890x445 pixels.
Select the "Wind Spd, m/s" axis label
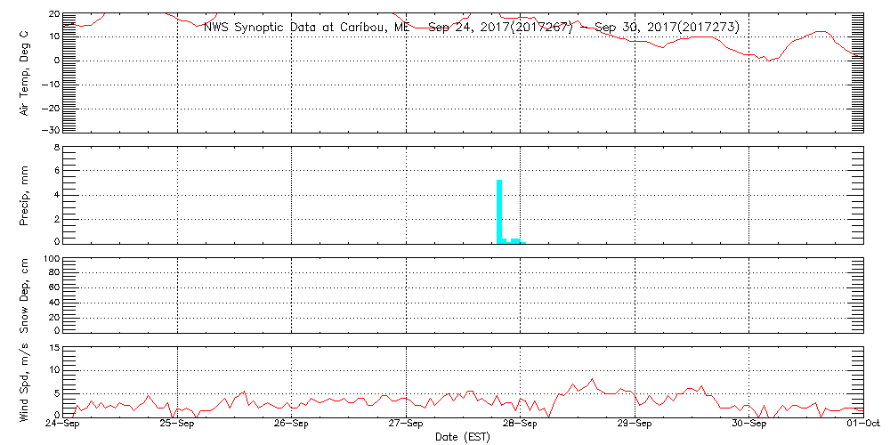point(24,384)
